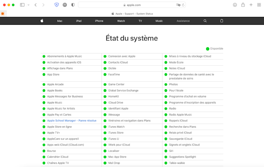Click the Connexion avec Apple entry
The image size is (264, 167).
pyautogui.click(x=122, y=56)
